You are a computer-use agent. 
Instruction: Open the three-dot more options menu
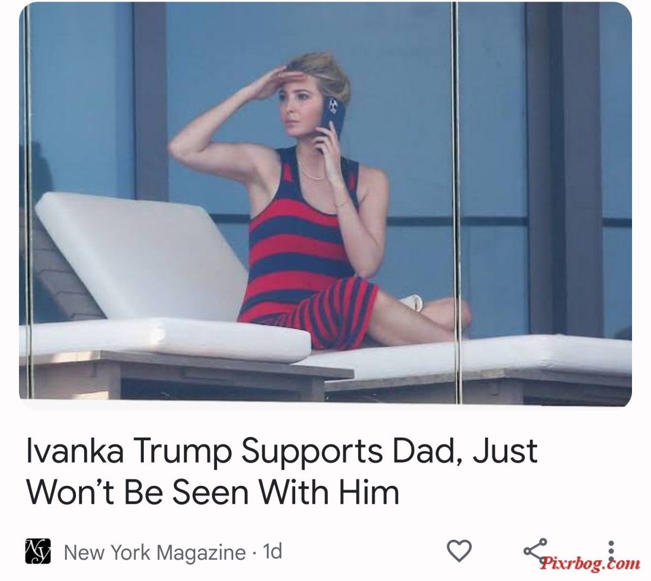(x=611, y=551)
